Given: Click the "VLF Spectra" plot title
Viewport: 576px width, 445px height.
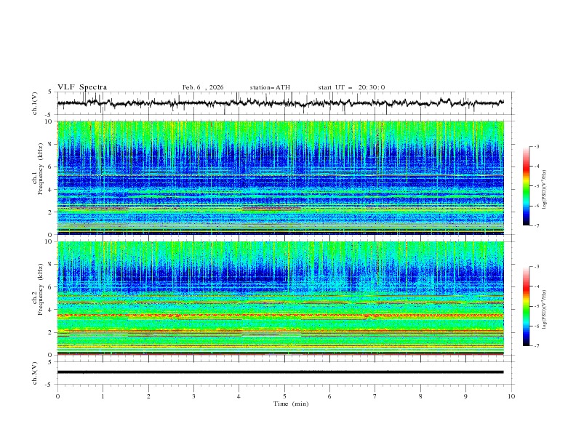Looking at the screenshot, I should point(82,87).
